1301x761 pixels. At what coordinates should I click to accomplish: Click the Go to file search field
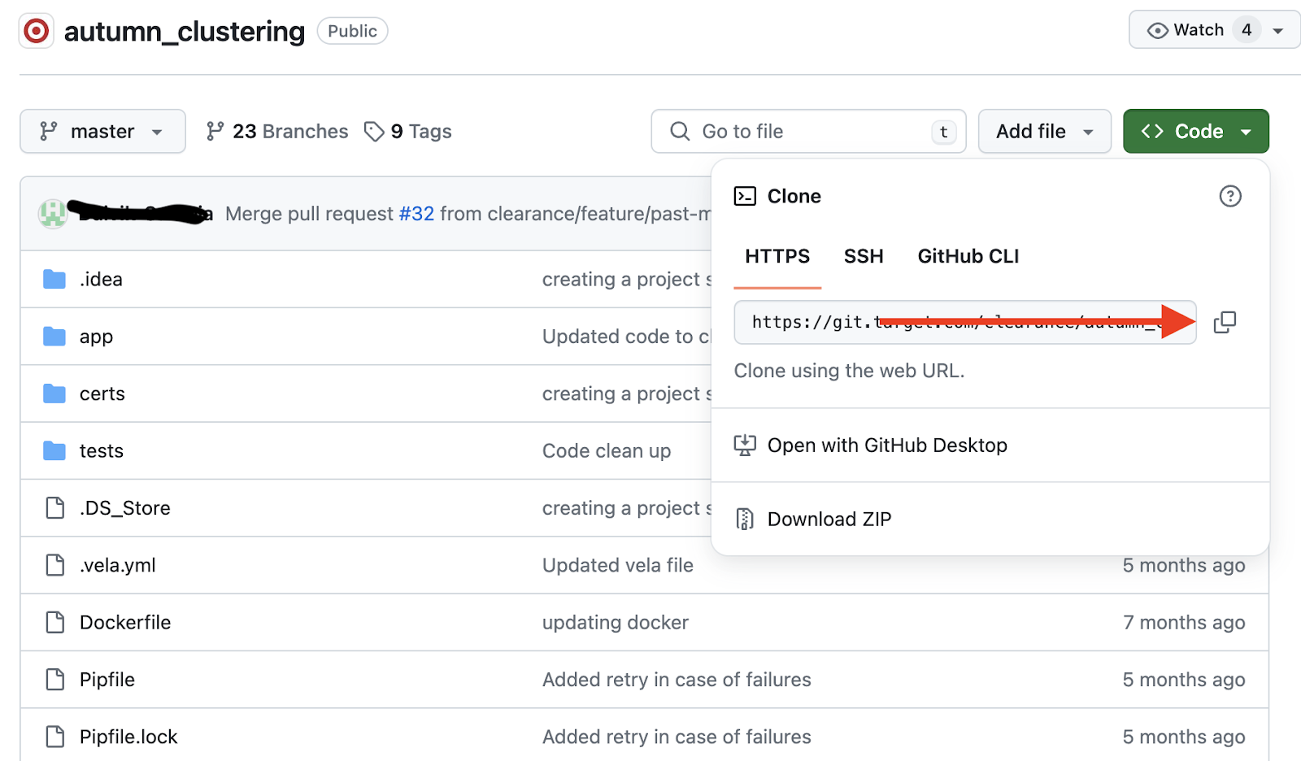808,131
